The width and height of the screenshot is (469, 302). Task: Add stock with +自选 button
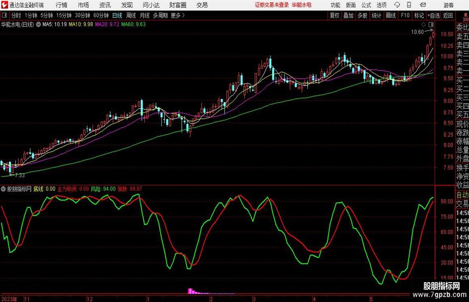click(x=434, y=15)
